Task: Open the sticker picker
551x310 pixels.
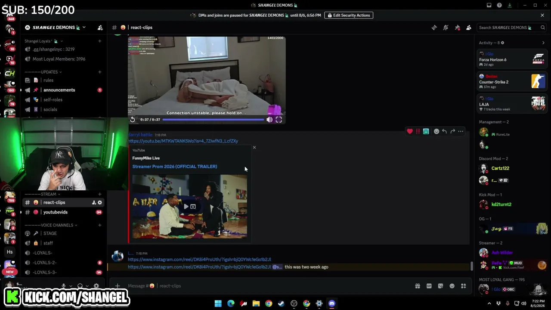Action: [440, 286]
